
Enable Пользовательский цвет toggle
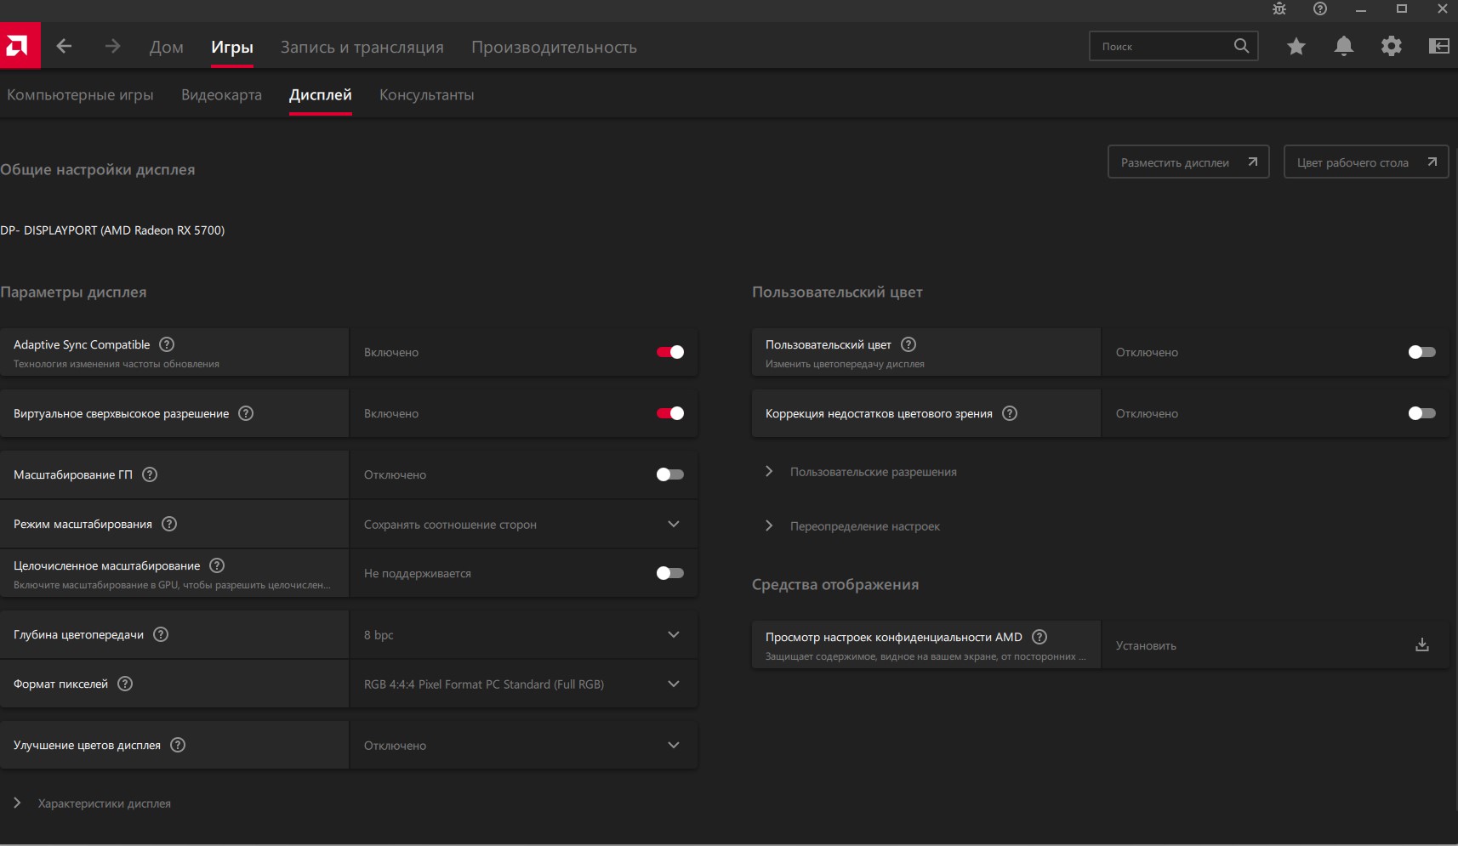tap(1421, 352)
